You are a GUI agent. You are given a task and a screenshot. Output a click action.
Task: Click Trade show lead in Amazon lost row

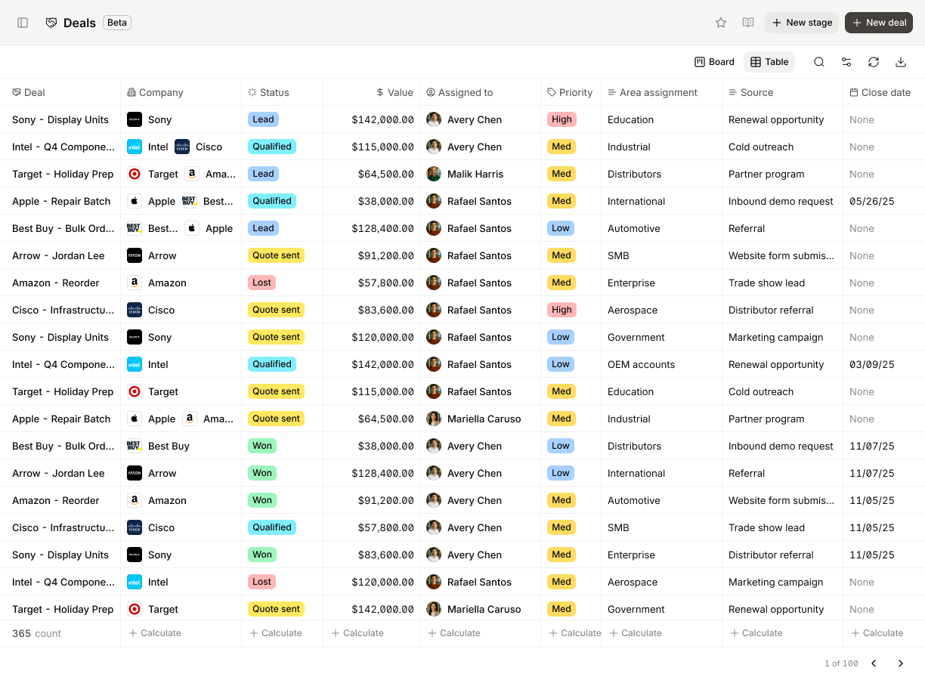766,283
